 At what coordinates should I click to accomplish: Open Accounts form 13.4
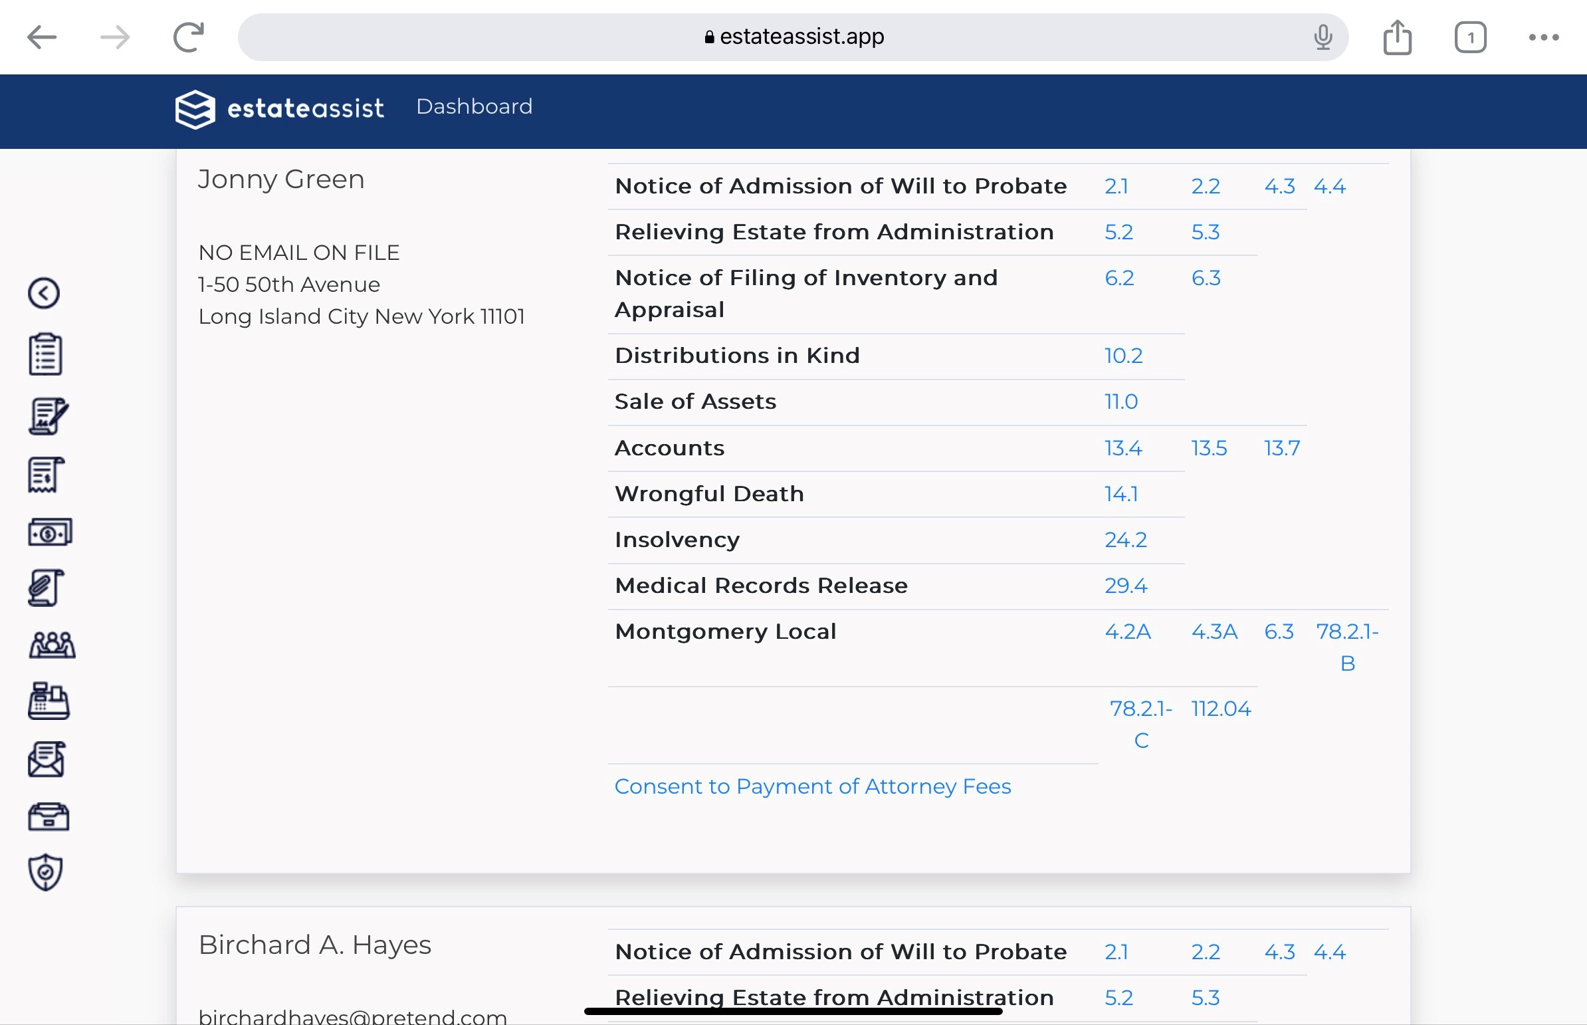coord(1123,449)
